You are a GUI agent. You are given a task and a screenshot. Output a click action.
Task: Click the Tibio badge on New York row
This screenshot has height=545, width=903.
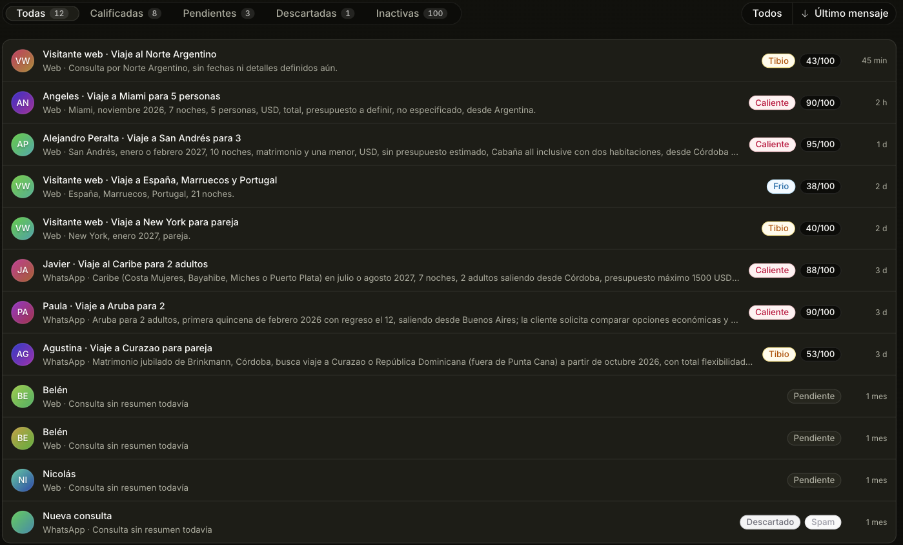[778, 229]
